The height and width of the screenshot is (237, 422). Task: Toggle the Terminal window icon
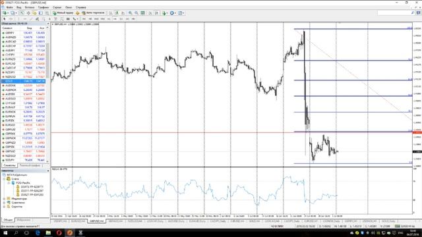click(x=41, y=13)
